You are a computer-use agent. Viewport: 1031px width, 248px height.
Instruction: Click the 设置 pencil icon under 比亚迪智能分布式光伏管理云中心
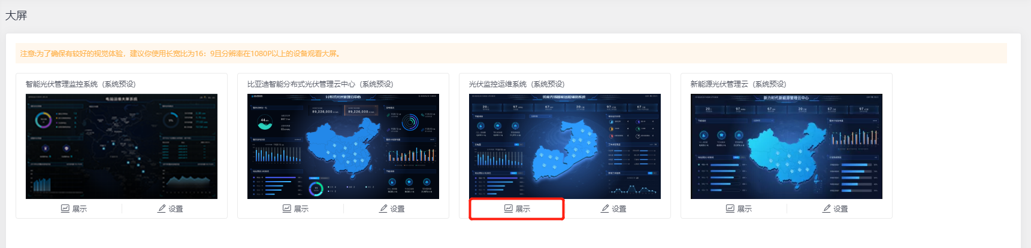point(383,209)
